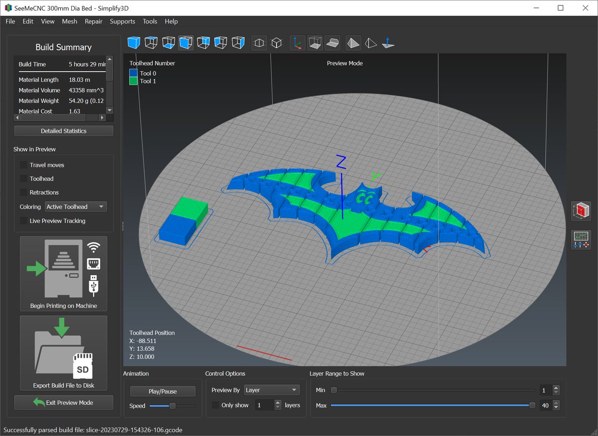Screen dimensions: 598x436
Task: Decrease the Only show layers count
Action: pyautogui.click(x=278, y=408)
